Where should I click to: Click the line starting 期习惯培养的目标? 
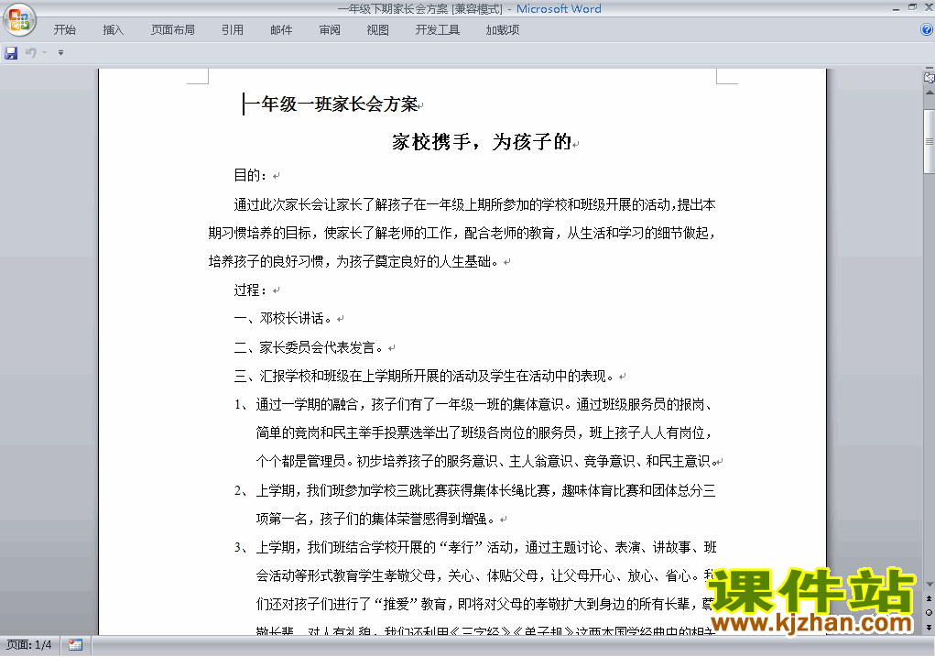[462, 233]
